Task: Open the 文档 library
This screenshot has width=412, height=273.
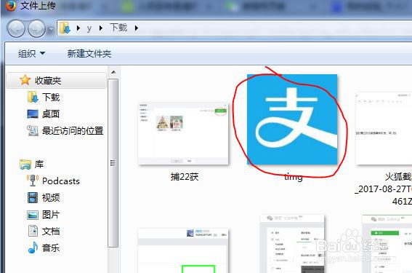Action: coord(51,232)
